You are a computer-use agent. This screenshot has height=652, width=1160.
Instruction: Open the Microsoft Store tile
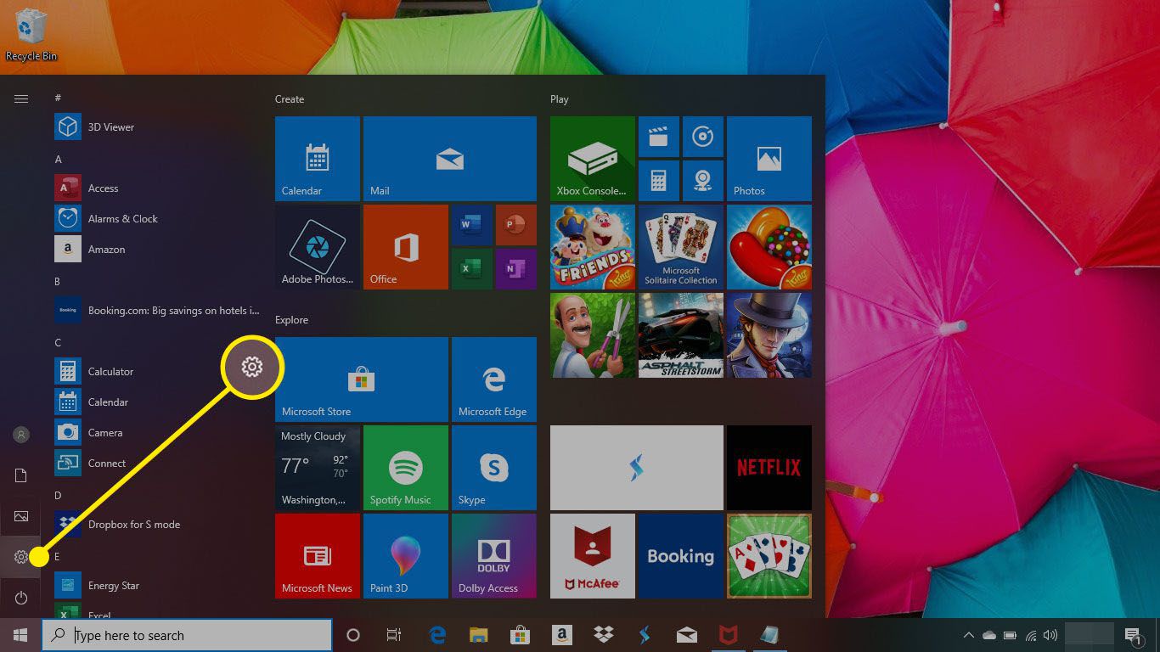(x=361, y=379)
